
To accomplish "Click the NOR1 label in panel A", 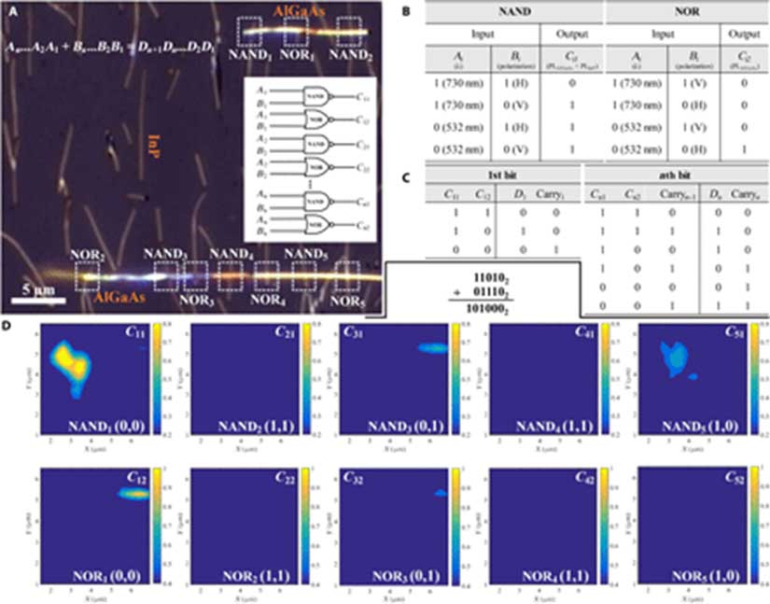I will [297, 54].
